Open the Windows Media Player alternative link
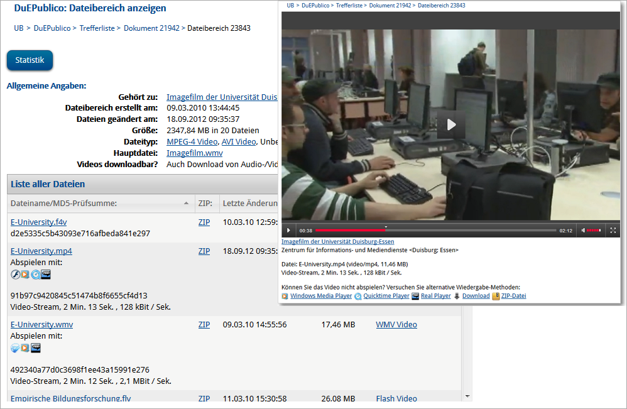 point(320,296)
